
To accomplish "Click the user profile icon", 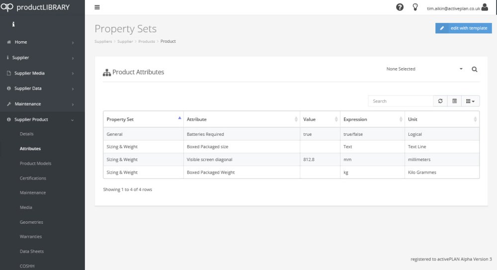I will pos(485,7).
